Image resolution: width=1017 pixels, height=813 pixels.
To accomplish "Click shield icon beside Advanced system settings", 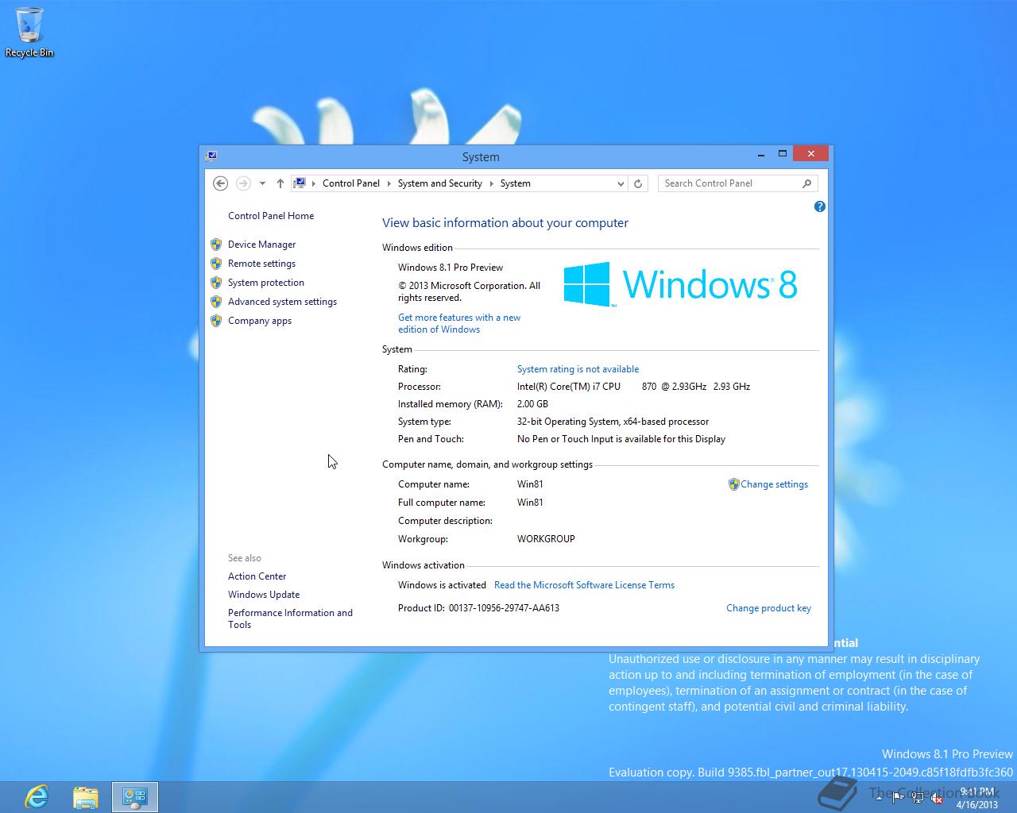I will [216, 302].
